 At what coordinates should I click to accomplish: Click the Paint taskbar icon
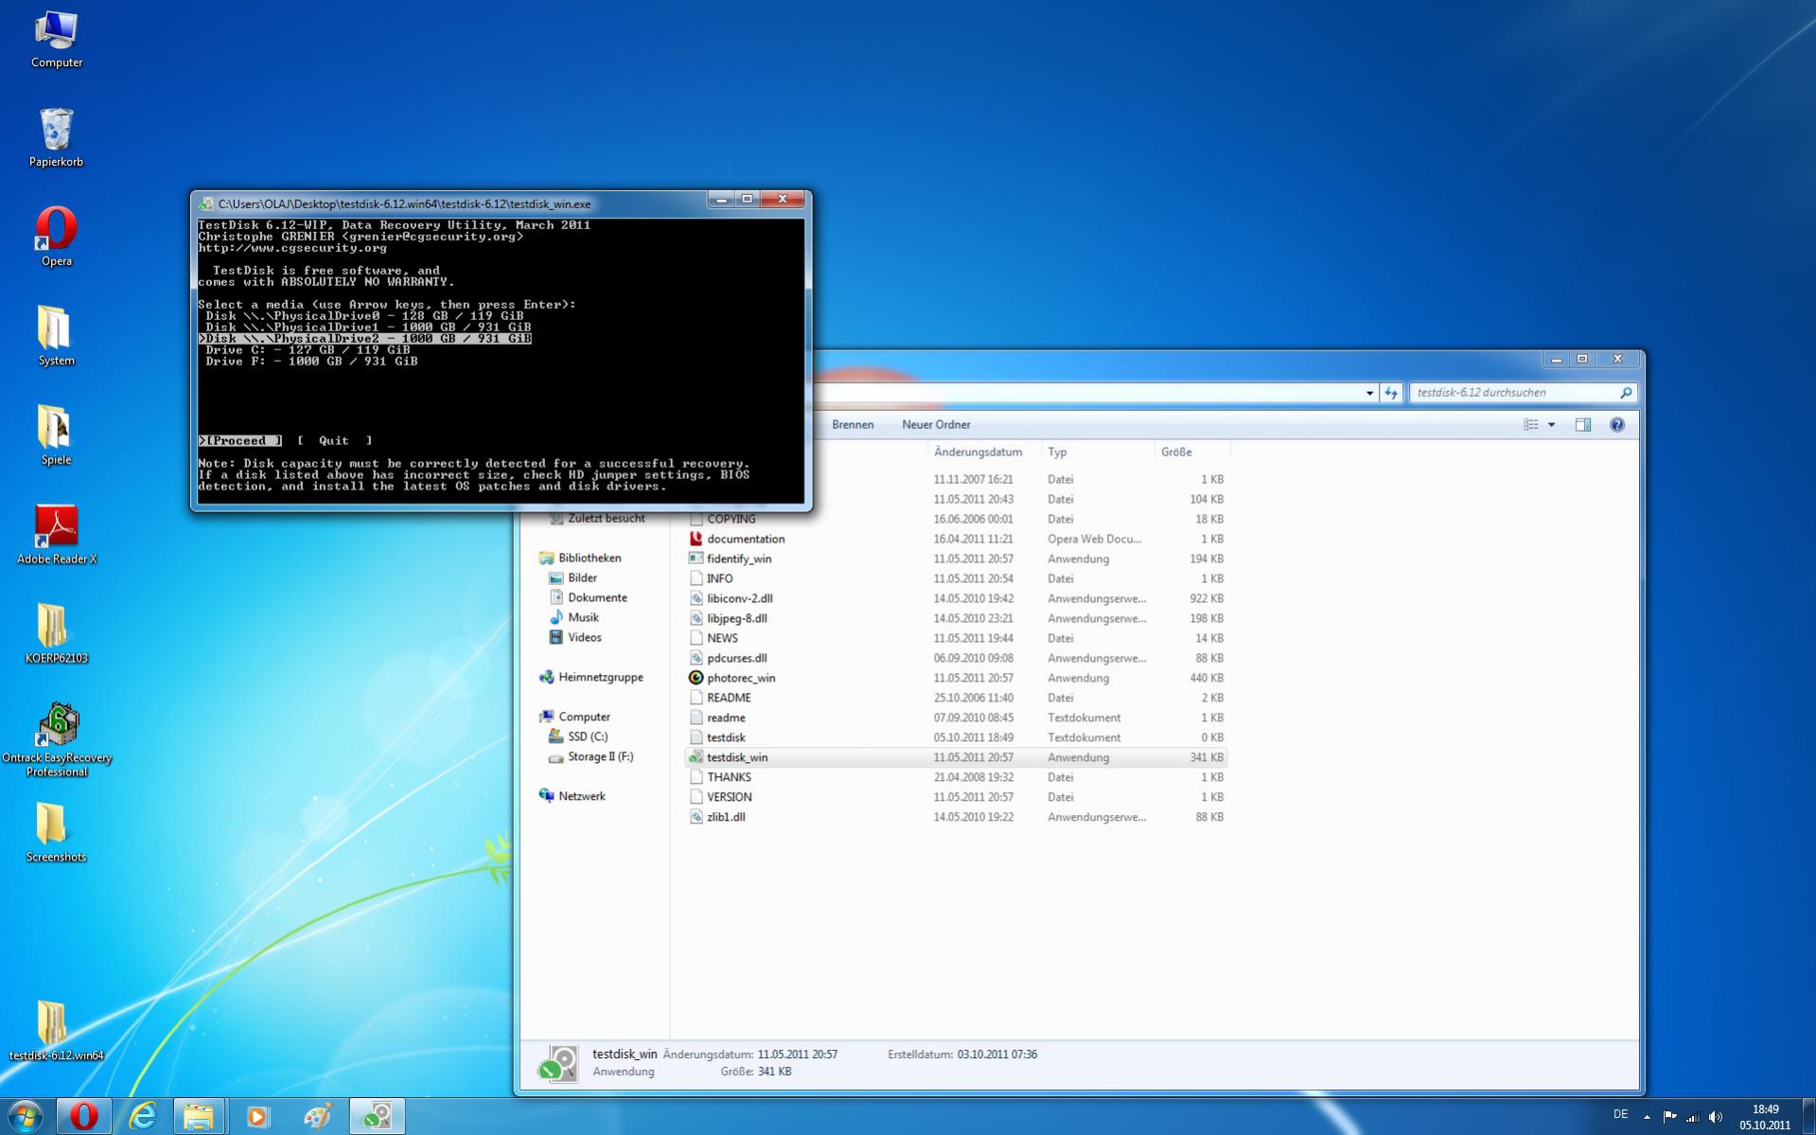[317, 1116]
